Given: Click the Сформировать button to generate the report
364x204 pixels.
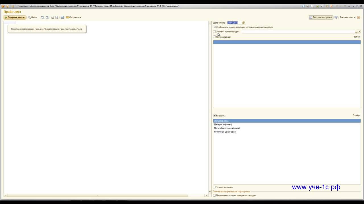Looking at the screenshot, I should pyautogui.click(x=15, y=18).
